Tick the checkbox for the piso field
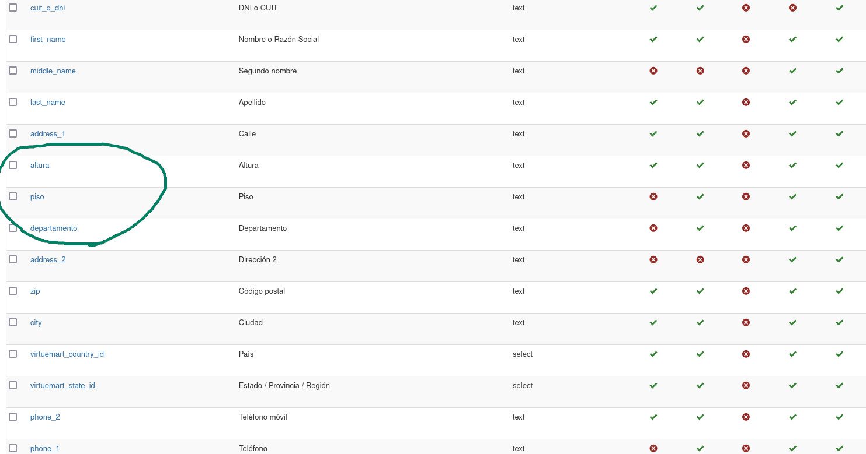 click(13, 196)
